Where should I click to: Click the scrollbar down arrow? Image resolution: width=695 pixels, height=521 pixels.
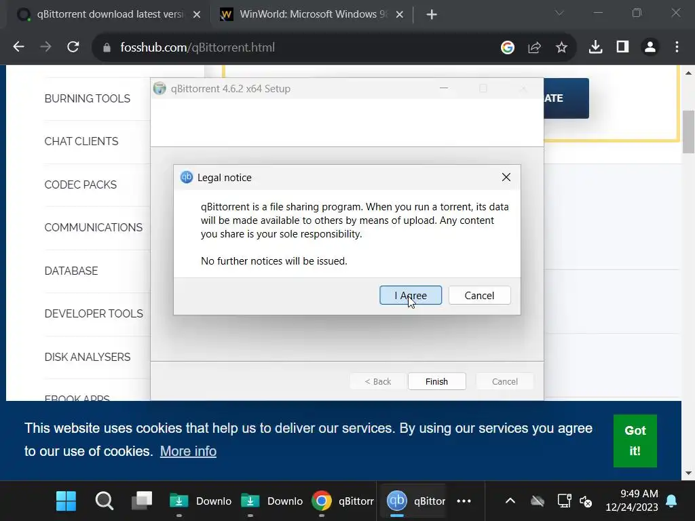pyautogui.click(x=688, y=473)
